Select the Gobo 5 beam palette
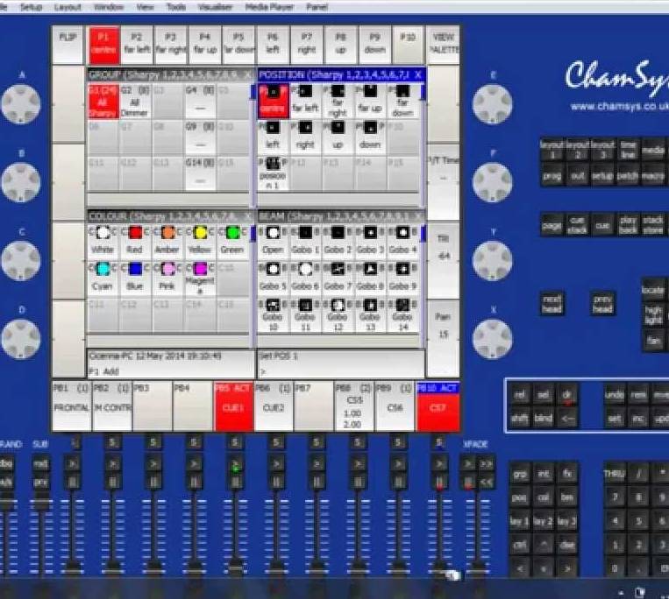This screenshot has width=669, height=599. [x=273, y=278]
